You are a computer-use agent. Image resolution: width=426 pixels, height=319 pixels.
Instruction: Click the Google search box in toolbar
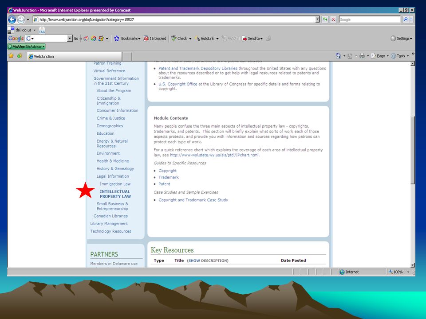(x=370, y=19)
